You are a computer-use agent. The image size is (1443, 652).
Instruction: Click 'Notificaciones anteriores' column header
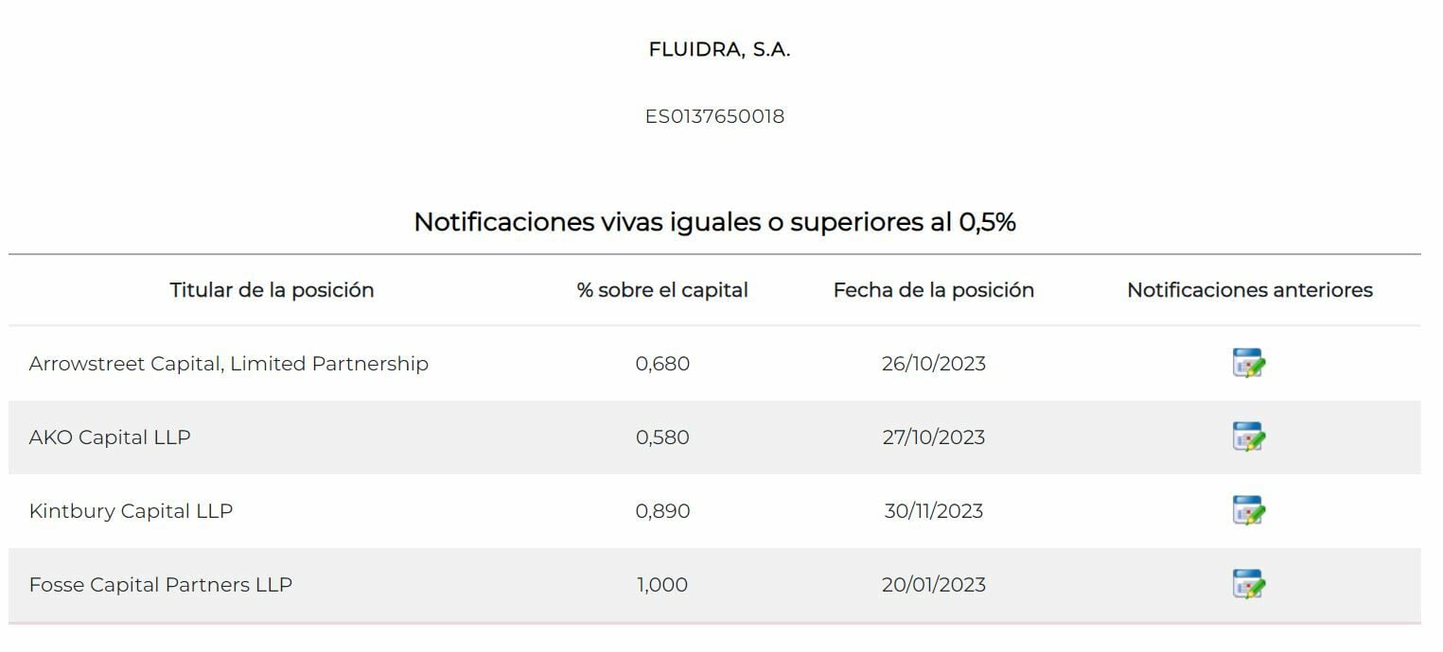[x=1249, y=290]
